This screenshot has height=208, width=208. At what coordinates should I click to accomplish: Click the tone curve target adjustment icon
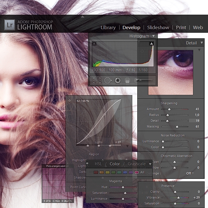(69, 101)
